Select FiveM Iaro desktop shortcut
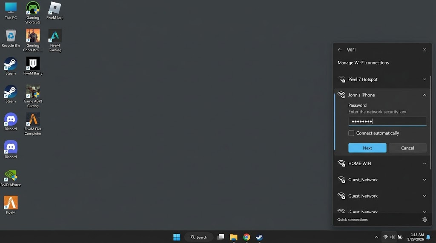Viewport: 436px width, 243px height. pos(55,11)
